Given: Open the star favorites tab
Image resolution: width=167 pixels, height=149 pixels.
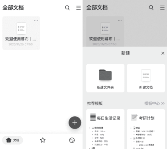Looking at the screenshot, I should coord(43,140).
